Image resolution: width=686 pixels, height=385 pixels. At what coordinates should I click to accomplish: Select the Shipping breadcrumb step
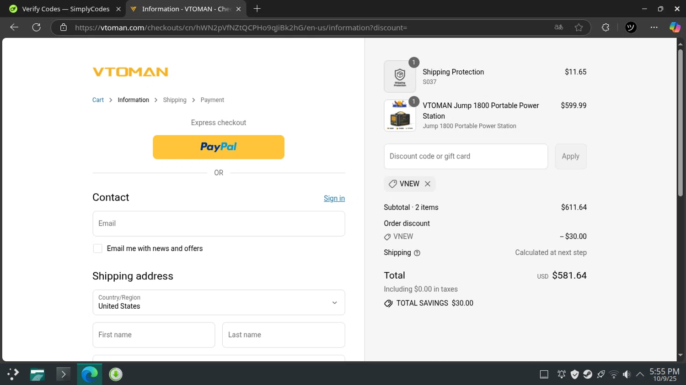click(x=175, y=100)
